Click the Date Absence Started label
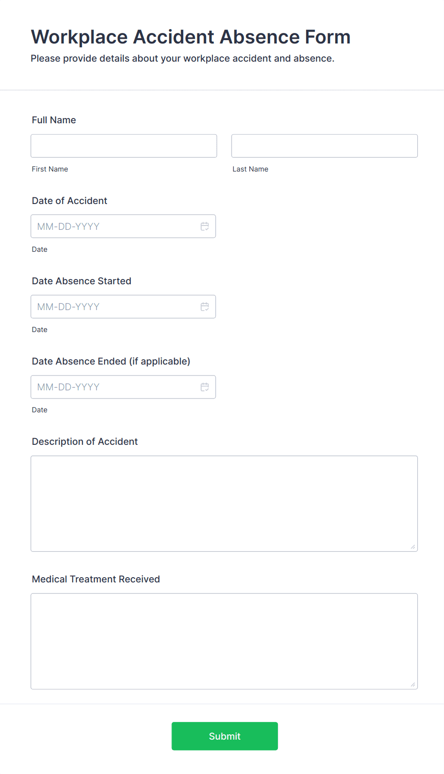Viewport: 444px width, 774px height. (82, 281)
